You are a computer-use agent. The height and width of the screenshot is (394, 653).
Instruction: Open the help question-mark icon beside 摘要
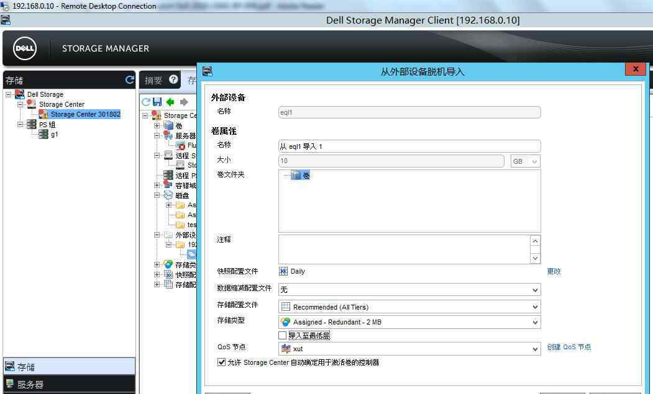click(173, 79)
